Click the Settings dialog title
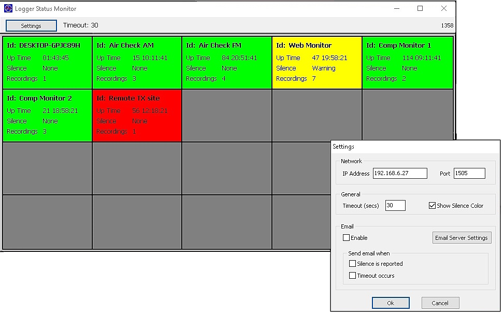 [x=343, y=147]
